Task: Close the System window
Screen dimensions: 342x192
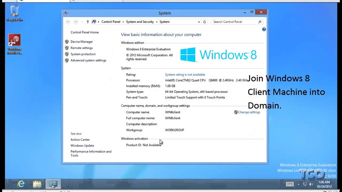Action: click(x=261, y=12)
